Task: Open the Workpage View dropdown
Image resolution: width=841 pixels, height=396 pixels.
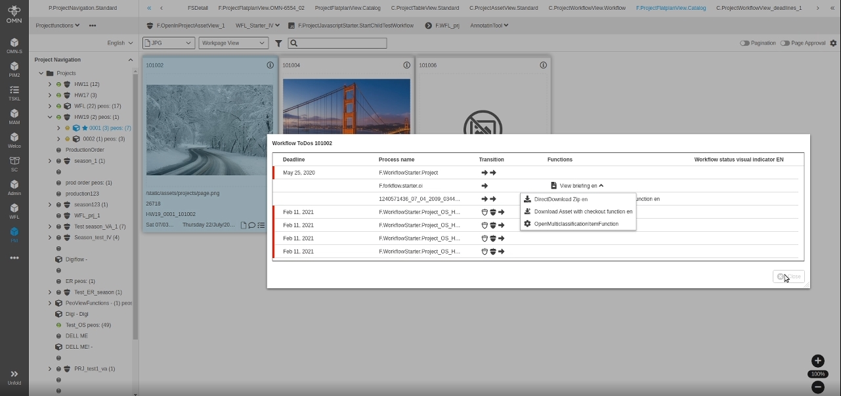Action: (233, 43)
